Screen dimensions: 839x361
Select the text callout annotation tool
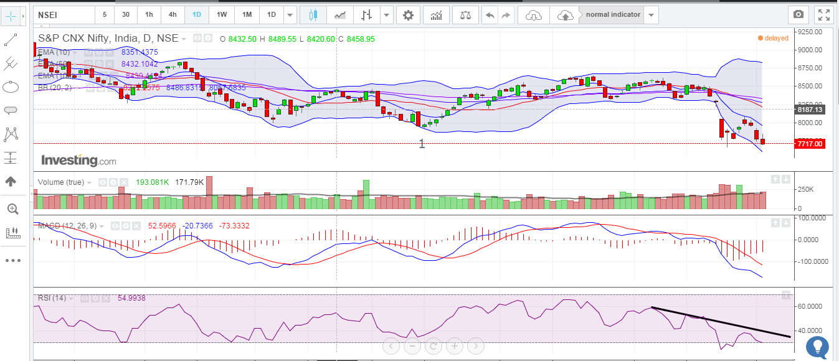point(11,110)
